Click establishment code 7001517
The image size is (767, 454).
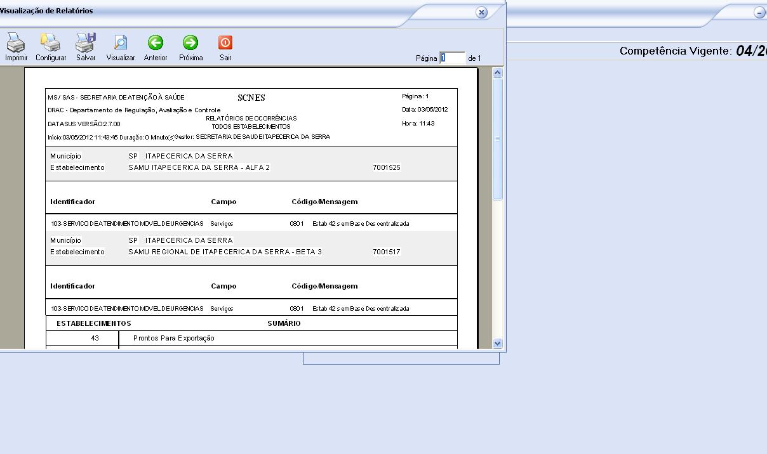coord(387,252)
